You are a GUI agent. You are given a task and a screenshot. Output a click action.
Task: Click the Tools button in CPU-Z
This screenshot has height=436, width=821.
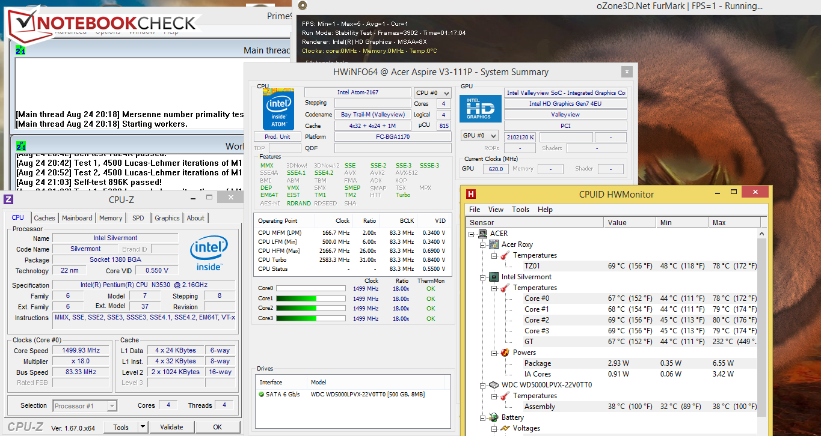[121, 427]
